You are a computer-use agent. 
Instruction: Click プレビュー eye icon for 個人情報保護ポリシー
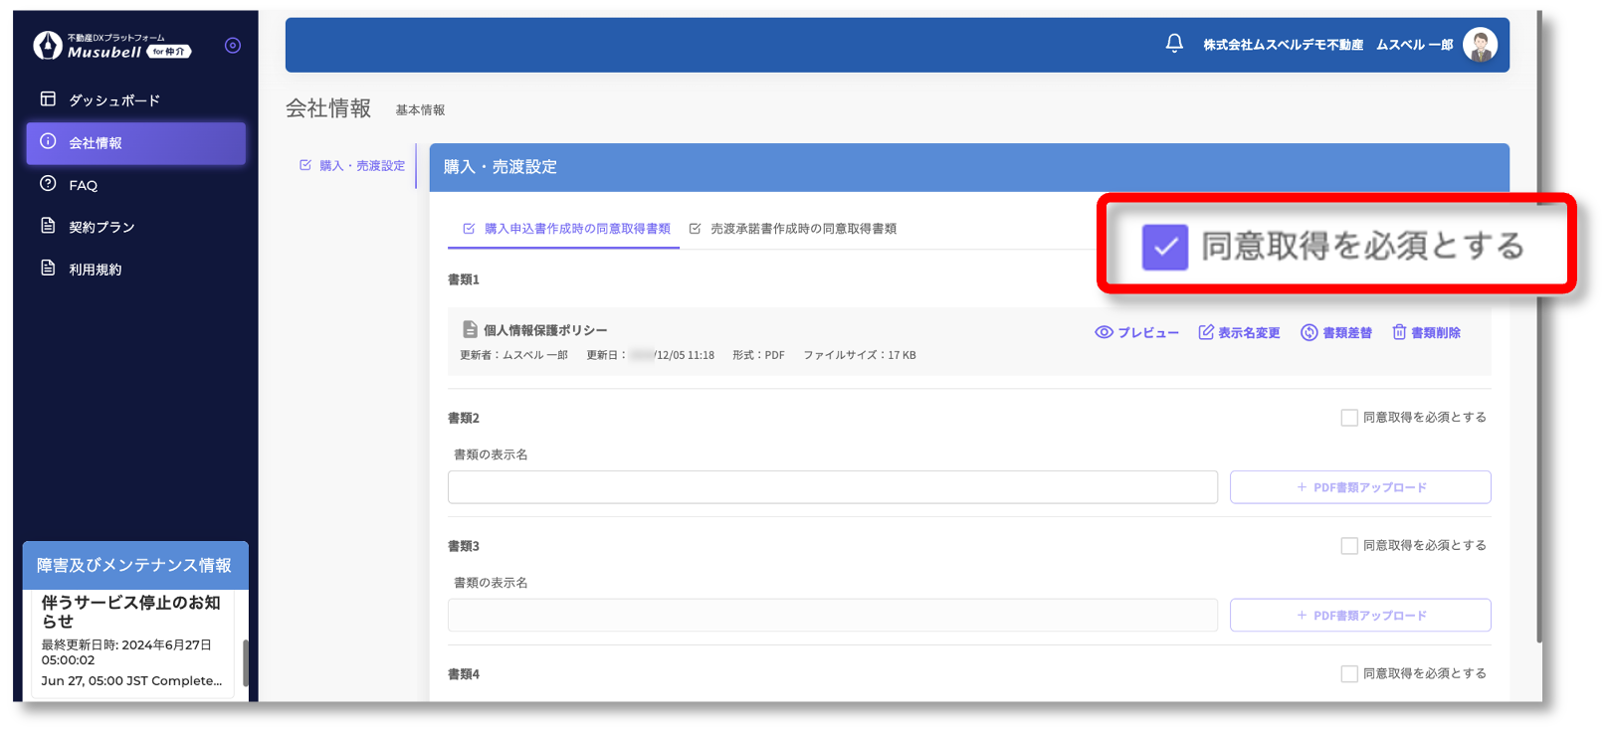[1104, 332]
